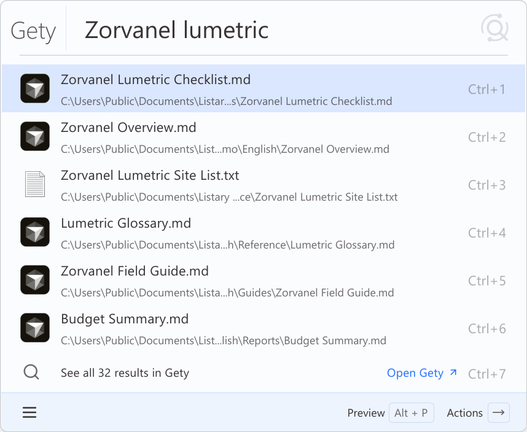Open the Zorvanel Lumetric Site List.txt result
Screen dimensions: 527x432
click(x=263, y=184)
